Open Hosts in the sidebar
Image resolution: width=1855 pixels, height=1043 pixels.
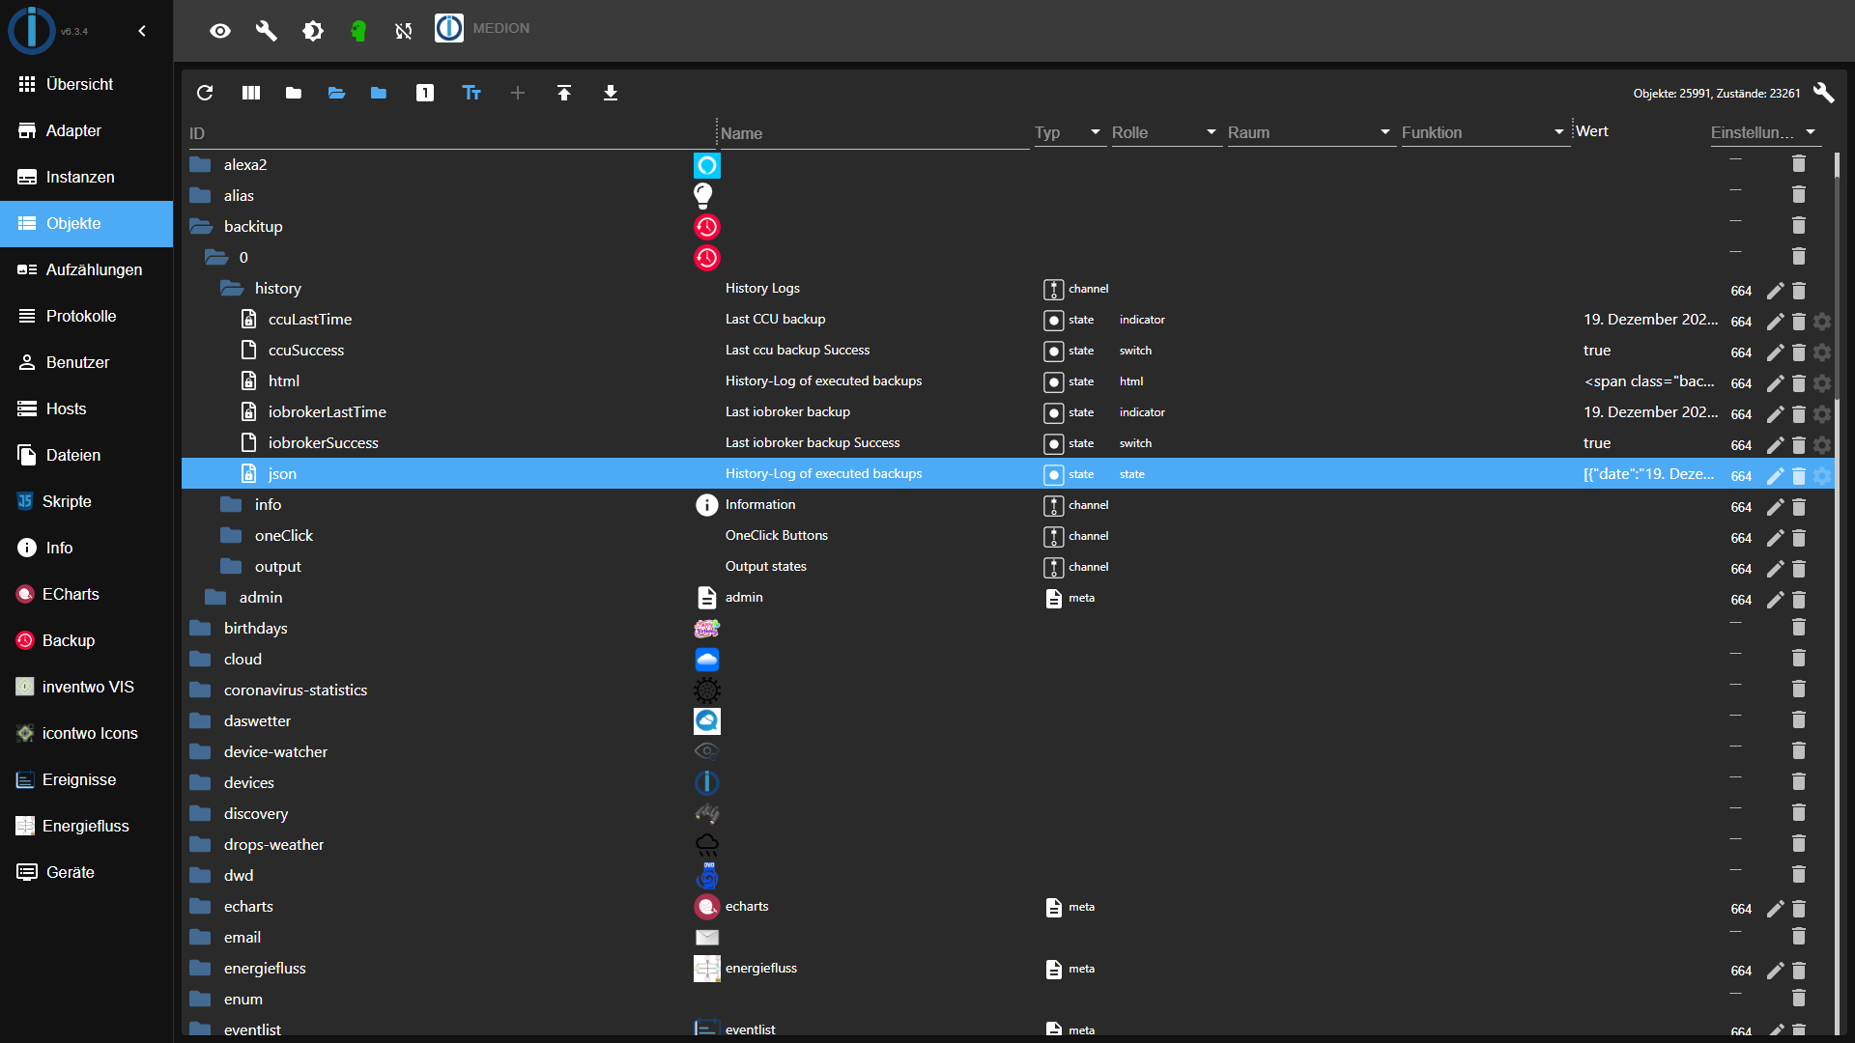click(86, 409)
